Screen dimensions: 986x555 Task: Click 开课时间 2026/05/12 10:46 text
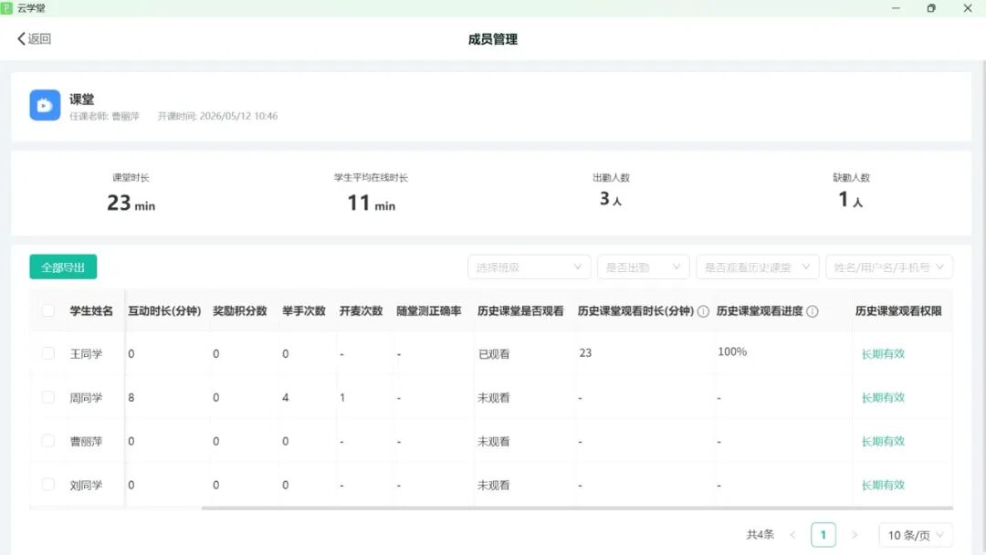(x=217, y=116)
